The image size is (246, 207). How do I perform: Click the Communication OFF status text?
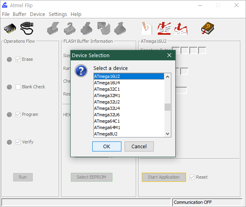coord(192,202)
